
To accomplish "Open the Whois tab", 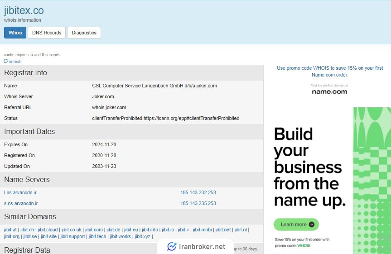I will click(15, 33).
